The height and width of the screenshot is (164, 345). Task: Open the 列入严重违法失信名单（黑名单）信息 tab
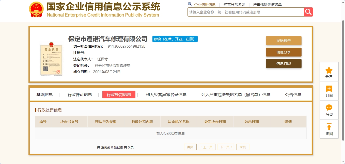[236, 94]
